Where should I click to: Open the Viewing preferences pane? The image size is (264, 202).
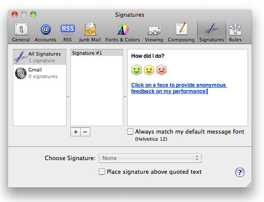pyautogui.click(x=154, y=32)
